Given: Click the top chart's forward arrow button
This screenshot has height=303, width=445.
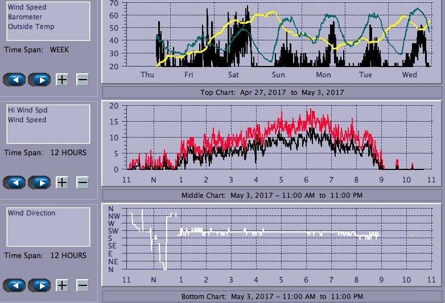Looking at the screenshot, I should pyautogui.click(x=39, y=80).
